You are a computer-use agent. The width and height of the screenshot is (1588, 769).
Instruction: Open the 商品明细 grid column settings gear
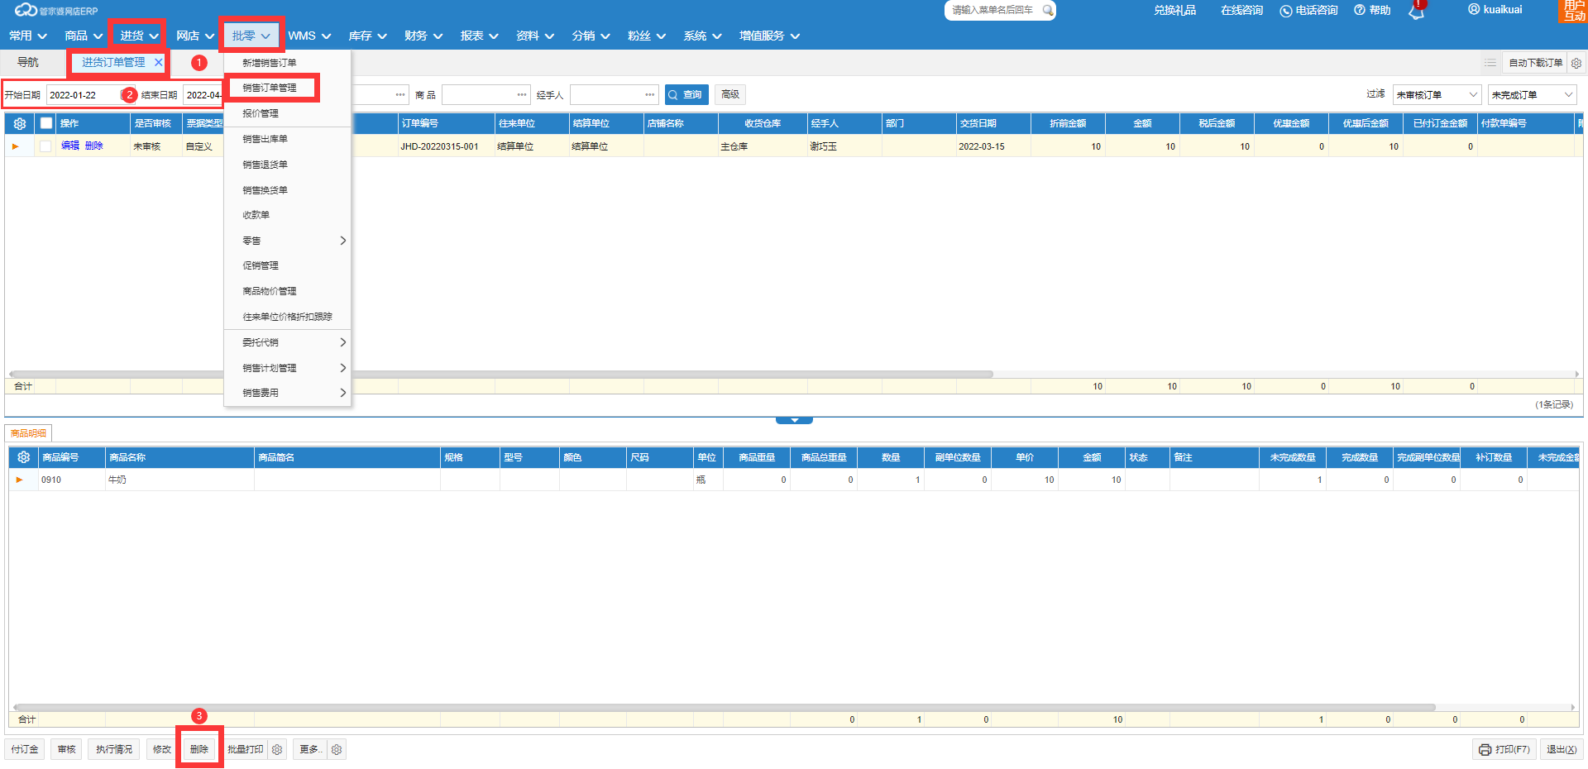(23, 457)
